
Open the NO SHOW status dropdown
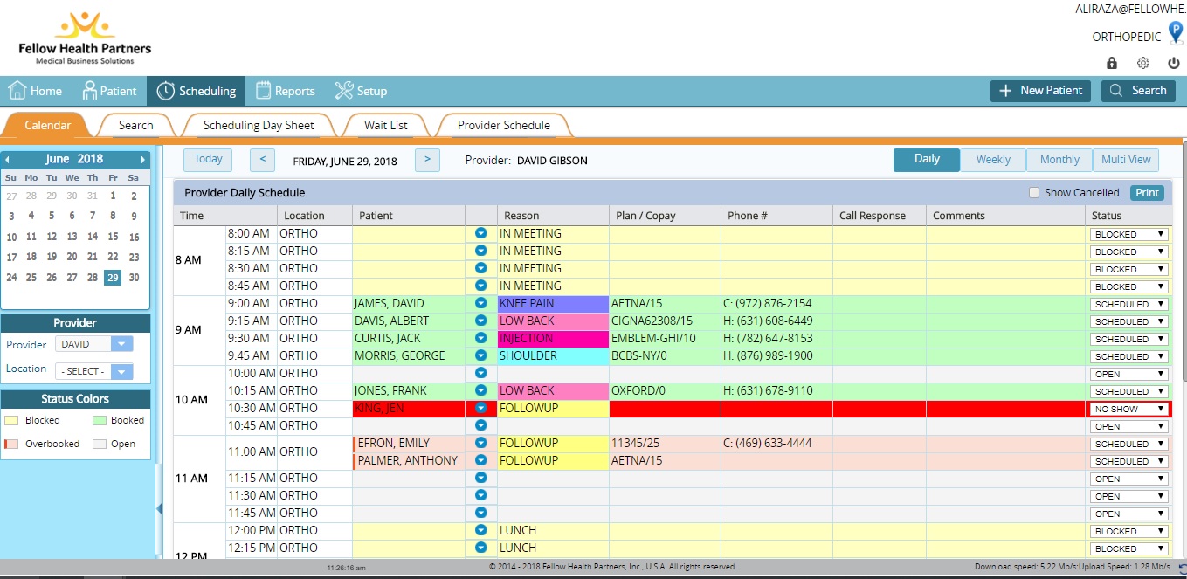[x=1128, y=409]
